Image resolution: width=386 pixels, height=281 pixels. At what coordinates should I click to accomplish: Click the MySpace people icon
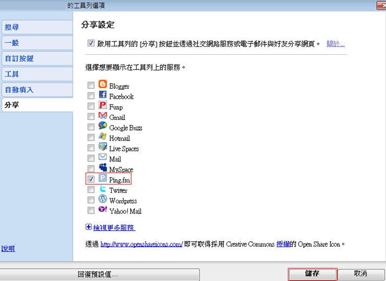tap(103, 167)
